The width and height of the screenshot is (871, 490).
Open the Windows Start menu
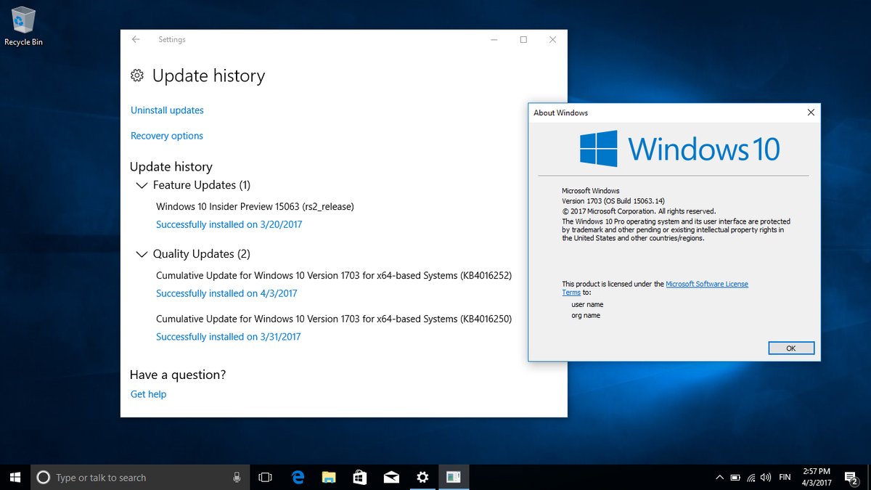(x=15, y=477)
